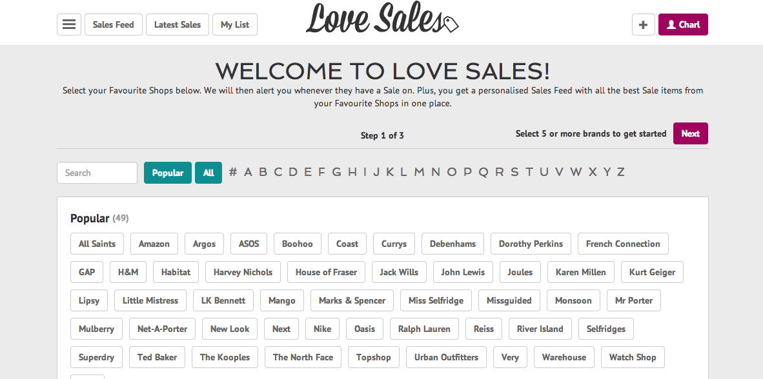Pick the Missguided brand
Viewport: 763px width, 379px height.
[x=509, y=300]
